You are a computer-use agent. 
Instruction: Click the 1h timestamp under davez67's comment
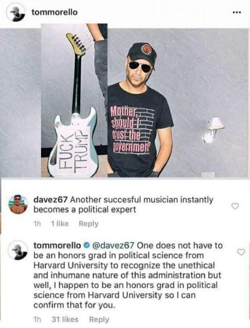(x=37, y=224)
